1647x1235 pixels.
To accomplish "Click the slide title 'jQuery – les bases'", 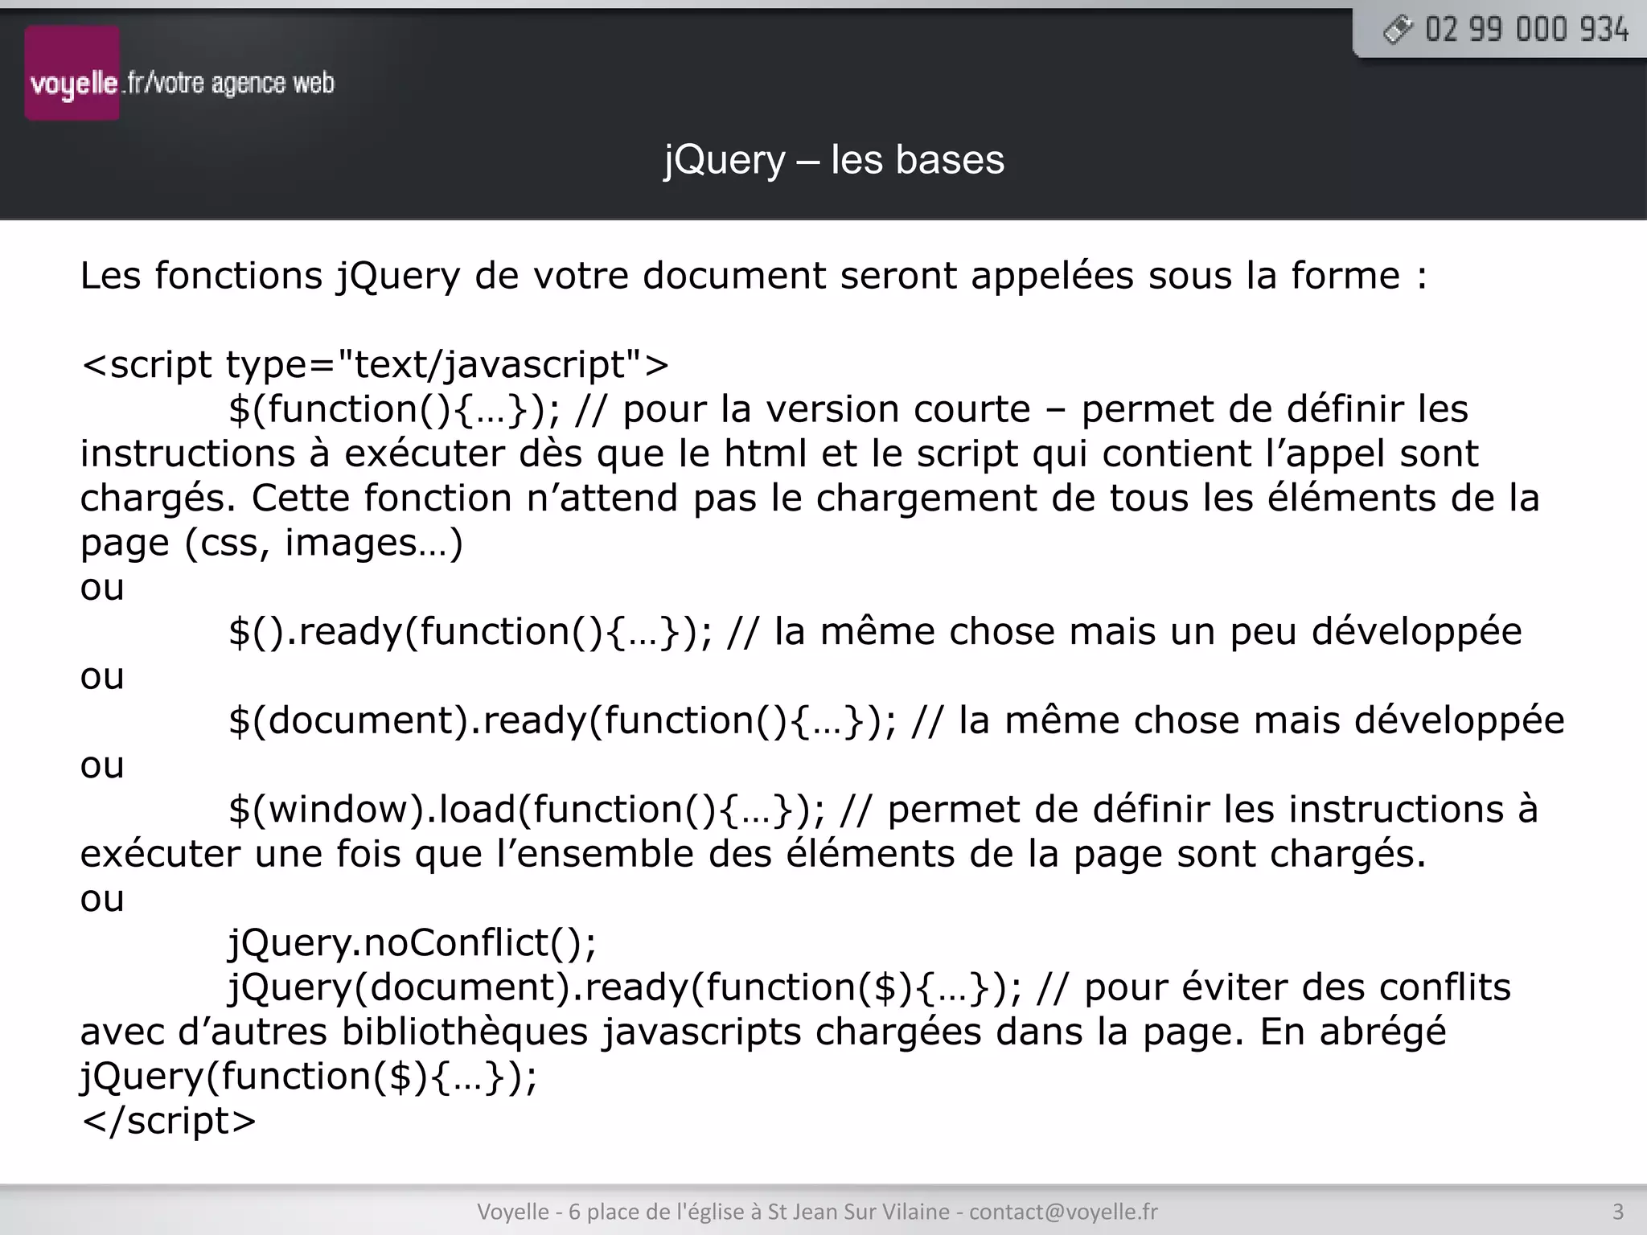I will pos(834,159).
